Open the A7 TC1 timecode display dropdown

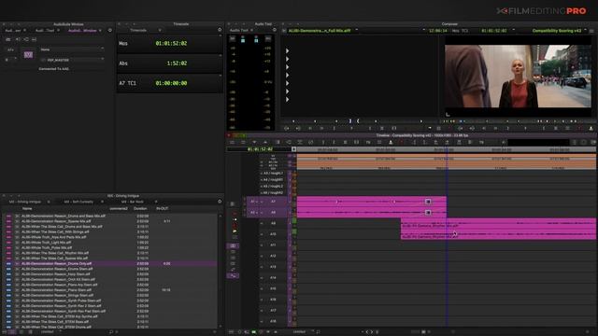221,76
